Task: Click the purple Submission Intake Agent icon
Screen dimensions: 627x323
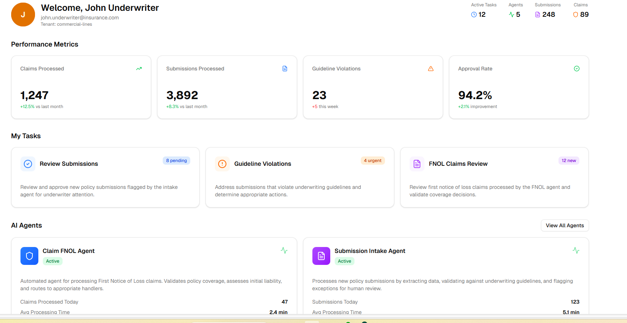Action: point(321,256)
